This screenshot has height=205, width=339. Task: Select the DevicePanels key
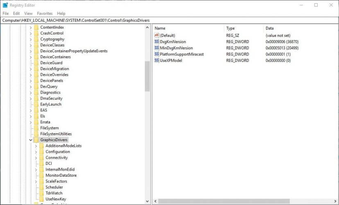pos(52,80)
